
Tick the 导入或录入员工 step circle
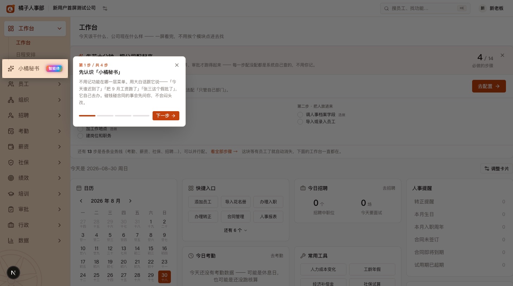click(300, 122)
